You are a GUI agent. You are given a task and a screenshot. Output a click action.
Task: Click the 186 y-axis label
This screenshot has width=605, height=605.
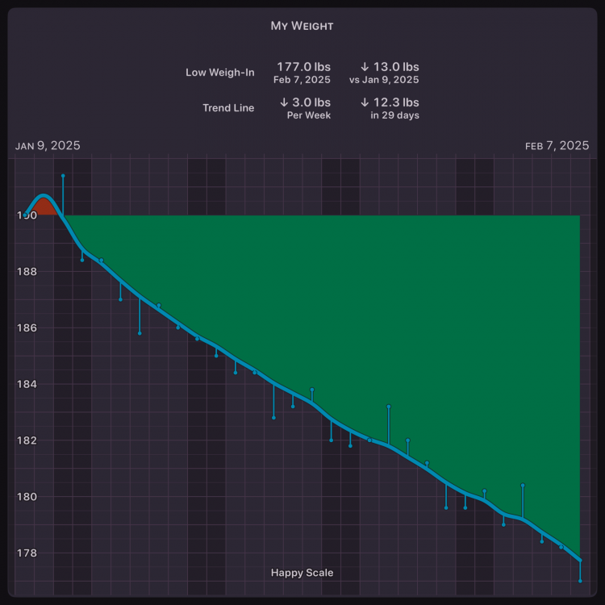point(26,328)
